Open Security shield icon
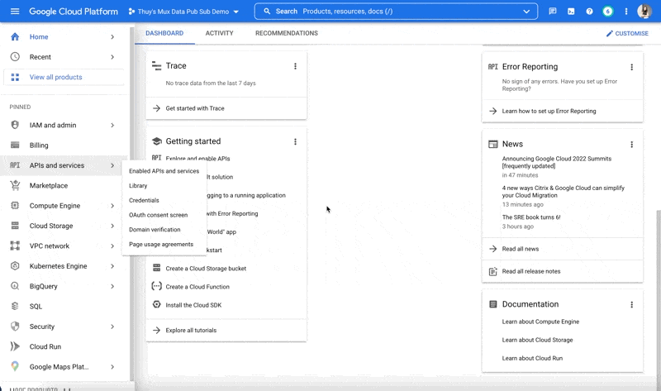Image resolution: width=661 pixels, height=391 pixels. 15,326
